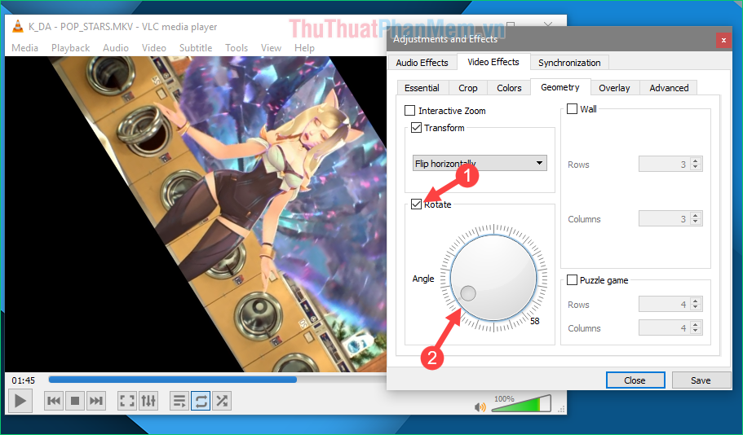The width and height of the screenshot is (743, 435).
Task: Open the Colors sub-tab
Action: 509,87
